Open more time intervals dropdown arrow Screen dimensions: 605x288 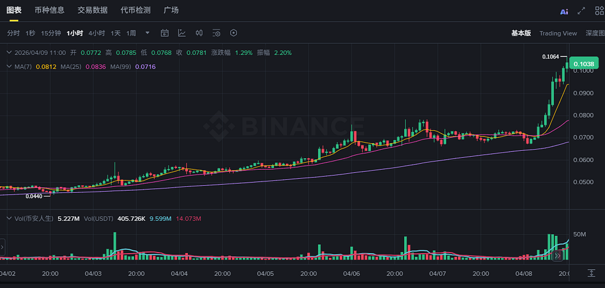[147, 33]
